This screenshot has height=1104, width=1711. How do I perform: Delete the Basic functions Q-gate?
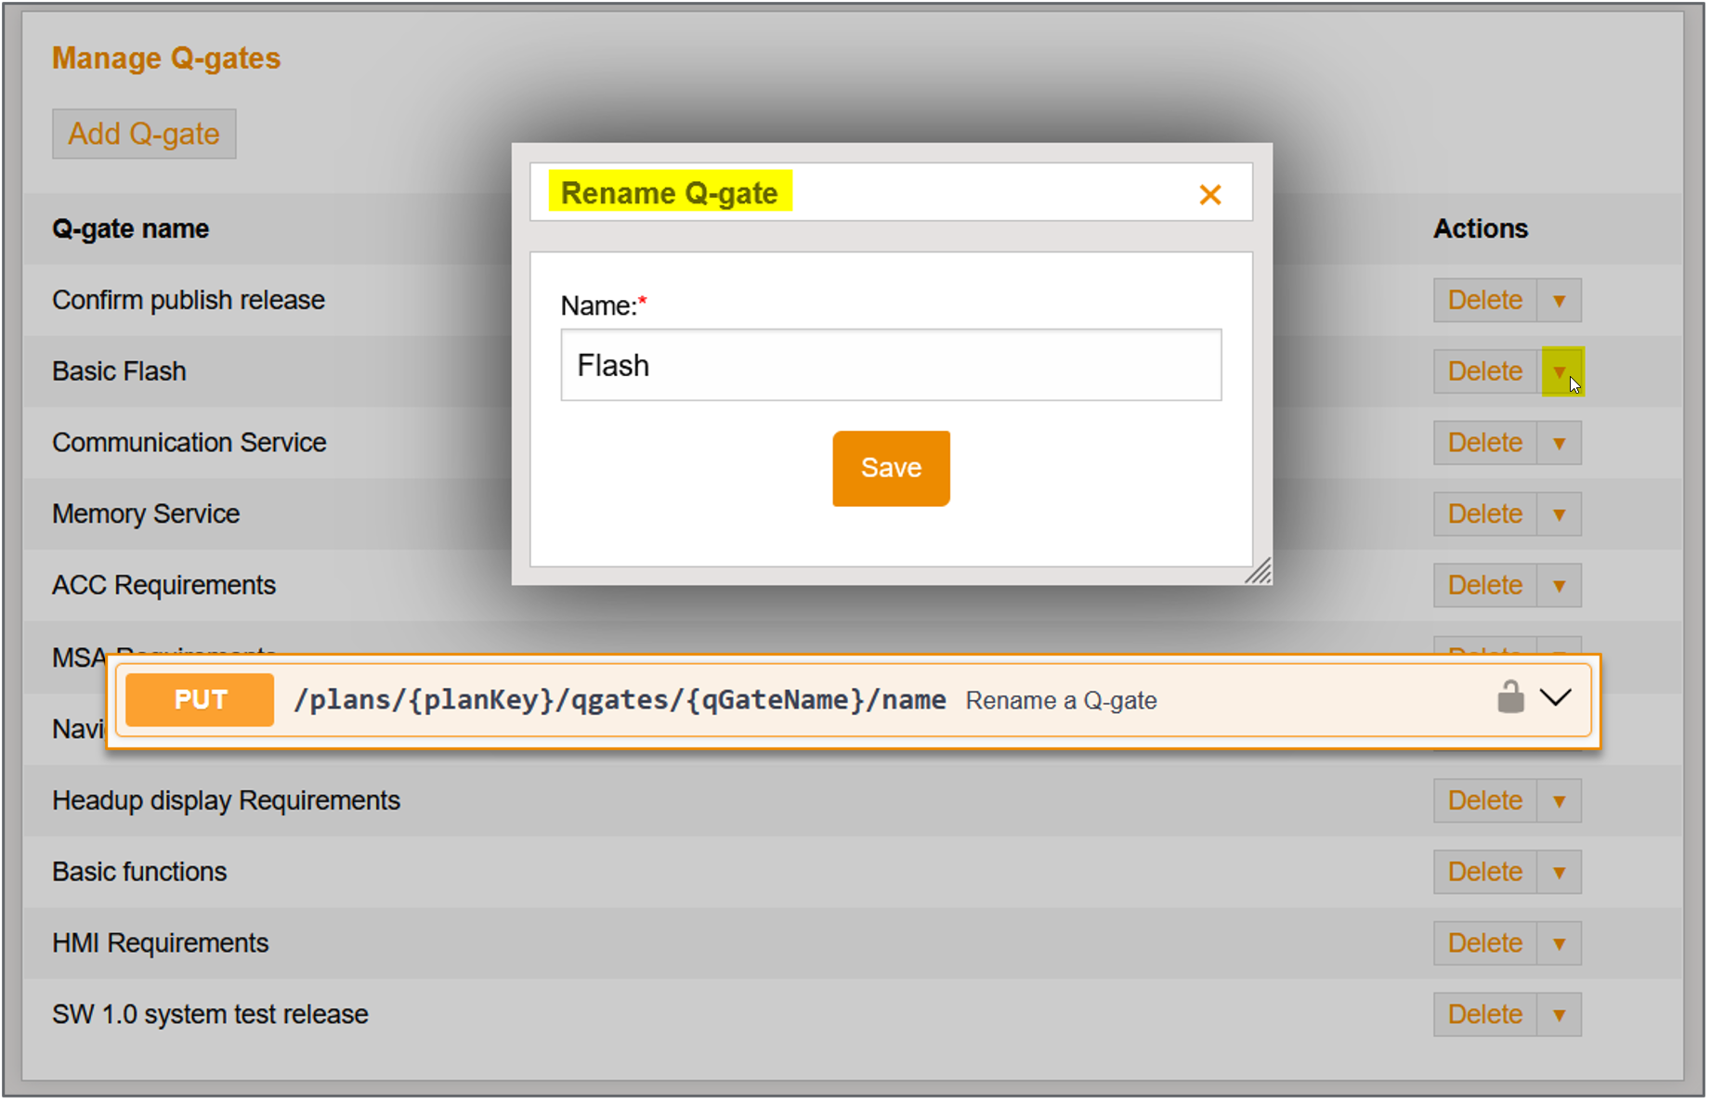point(1484,873)
